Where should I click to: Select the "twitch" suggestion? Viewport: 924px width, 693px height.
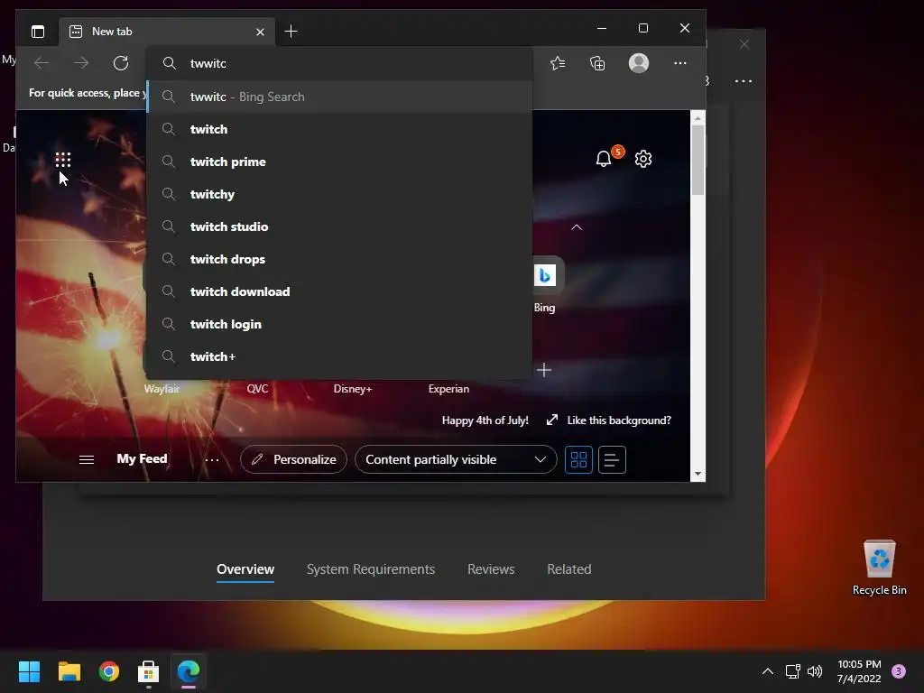pyautogui.click(x=340, y=129)
